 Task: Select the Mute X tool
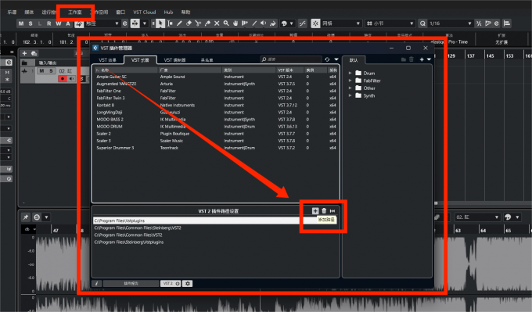pos(217,23)
